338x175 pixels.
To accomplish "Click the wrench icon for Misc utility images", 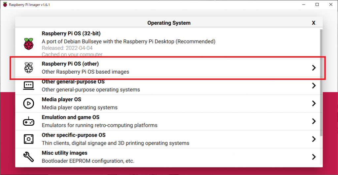I will coord(29,157).
